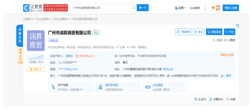Click the #批发业 hashtag
The width and height of the screenshot is (251, 109).
coord(71,47)
